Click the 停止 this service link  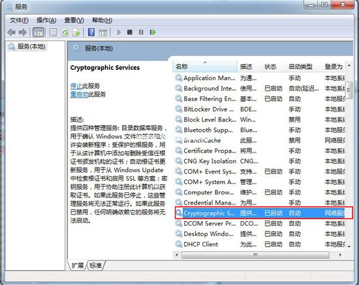pos(76,86)
